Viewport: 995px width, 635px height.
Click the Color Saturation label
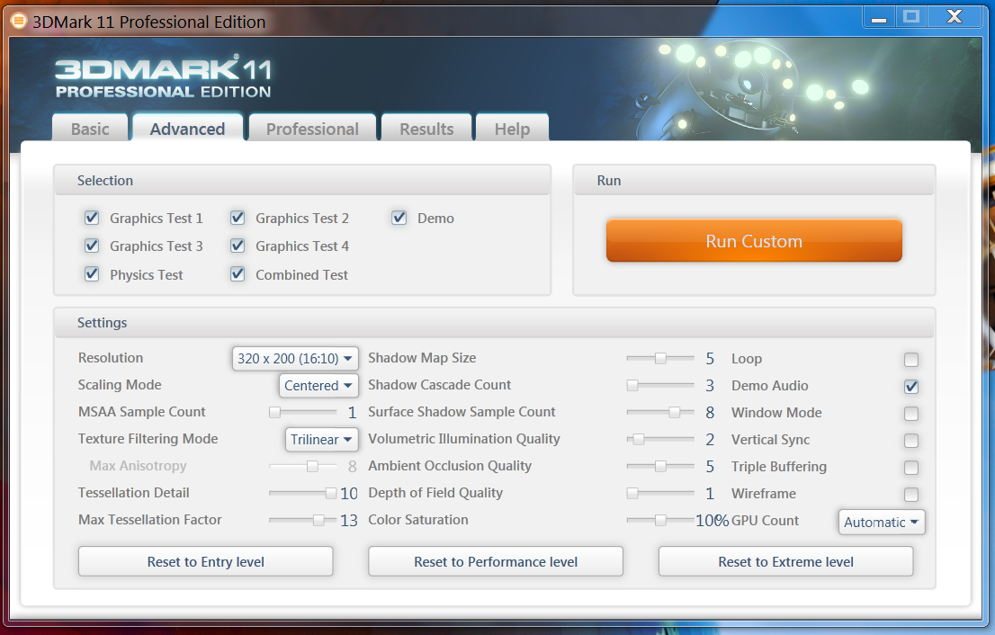pyautogui.click(x=418, y=520)
